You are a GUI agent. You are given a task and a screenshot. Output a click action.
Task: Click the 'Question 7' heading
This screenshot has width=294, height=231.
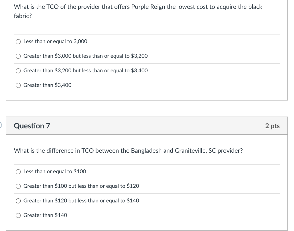(32, 126)
